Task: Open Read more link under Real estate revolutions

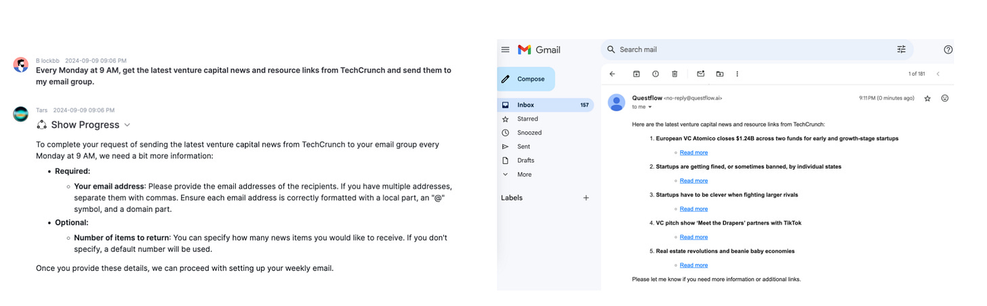Action: pos(693,265)
